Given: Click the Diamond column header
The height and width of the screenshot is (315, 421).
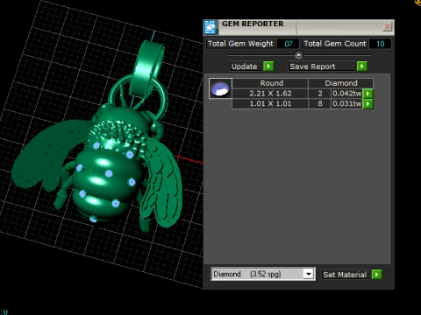Looking at the screenshot, I should pos(341,83).
